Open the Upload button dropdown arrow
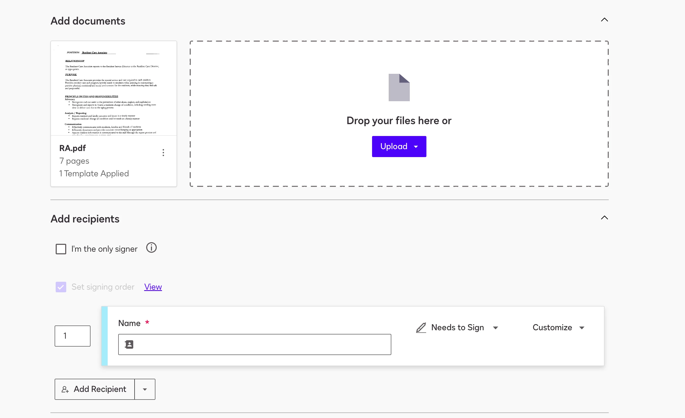685x418 pixels. click(x=416, y=147)
